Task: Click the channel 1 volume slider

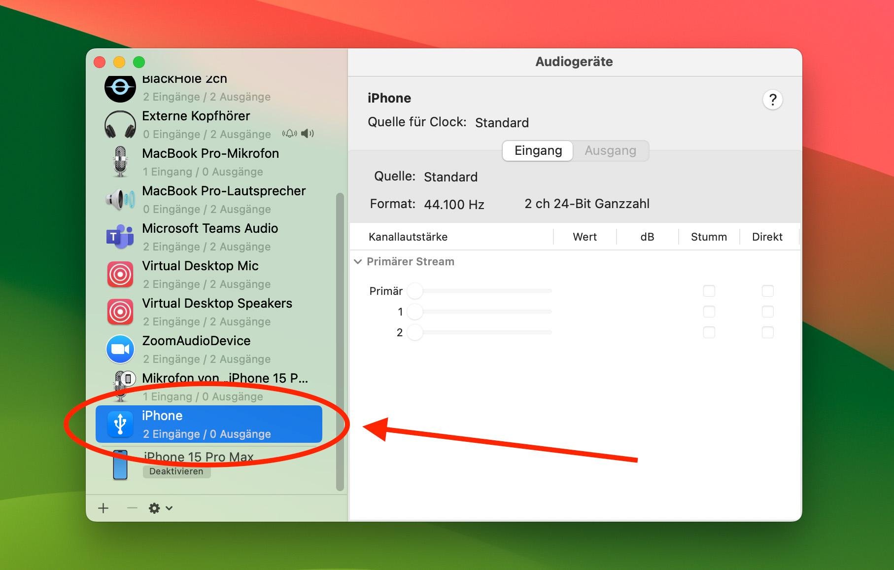Action: pyautogui.click(x=480, y=312)
